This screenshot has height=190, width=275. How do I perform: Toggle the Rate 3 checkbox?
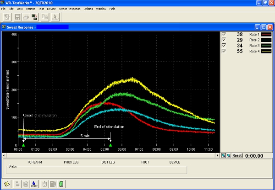[x=224, y=45]
